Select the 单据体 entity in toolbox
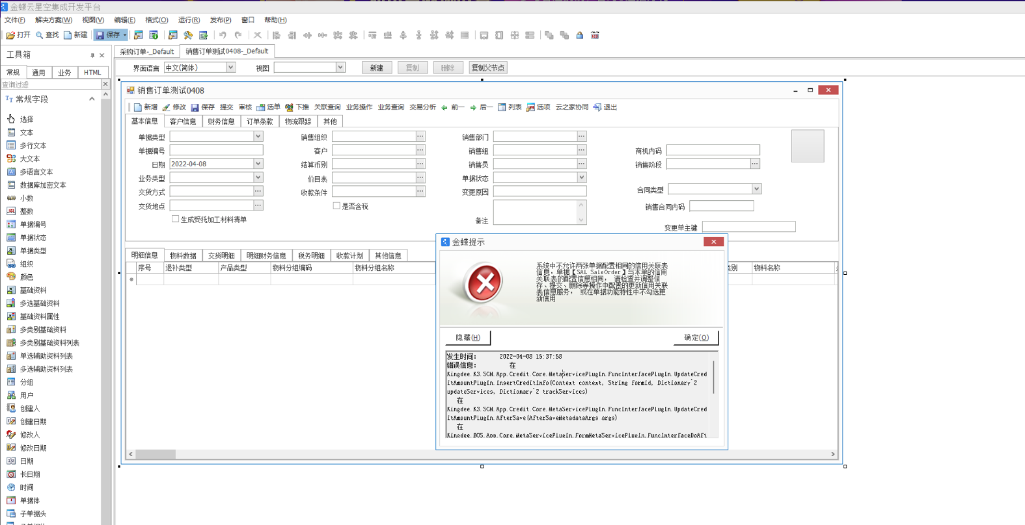This screenshot has height=525, width=1025. (x=29, y=500)
